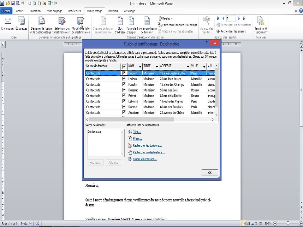Click Faire correspondre les champs
The height and width of the screenshot is (227, 303).
[178, 25]
